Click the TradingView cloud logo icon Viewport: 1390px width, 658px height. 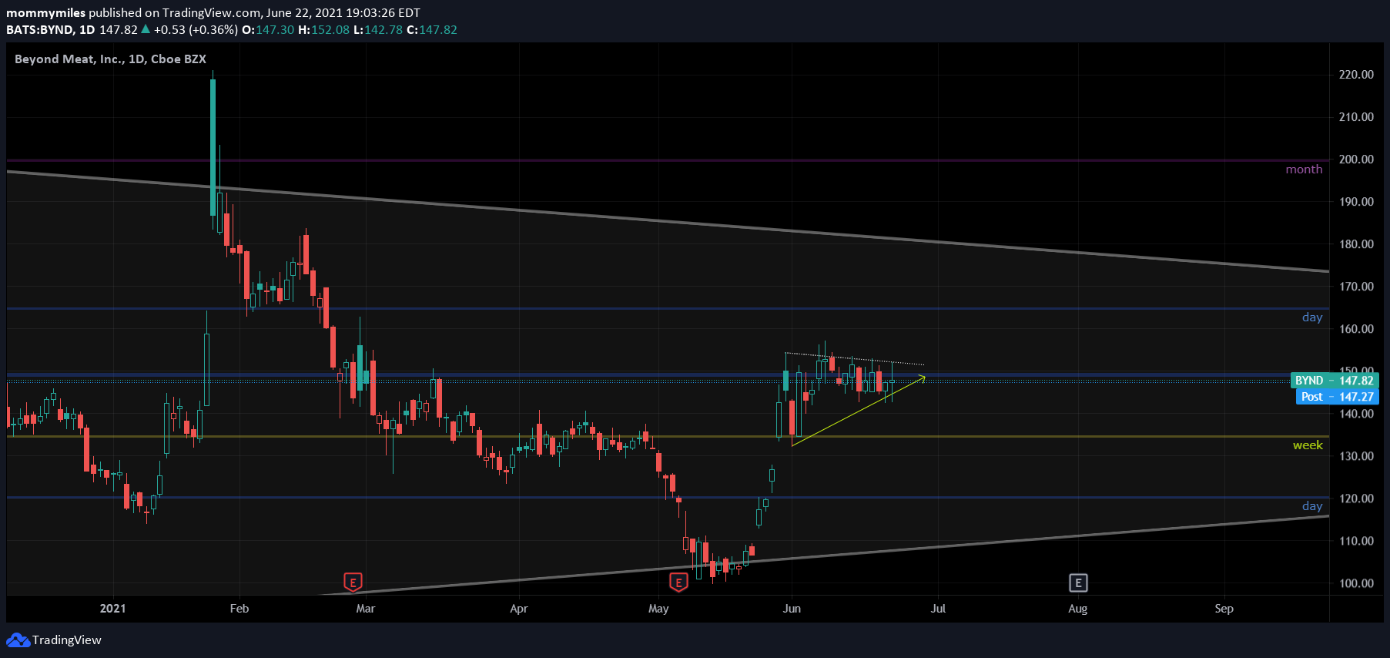(x=18, y=640)
